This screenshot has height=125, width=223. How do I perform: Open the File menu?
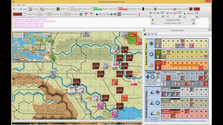click(14, 5)
